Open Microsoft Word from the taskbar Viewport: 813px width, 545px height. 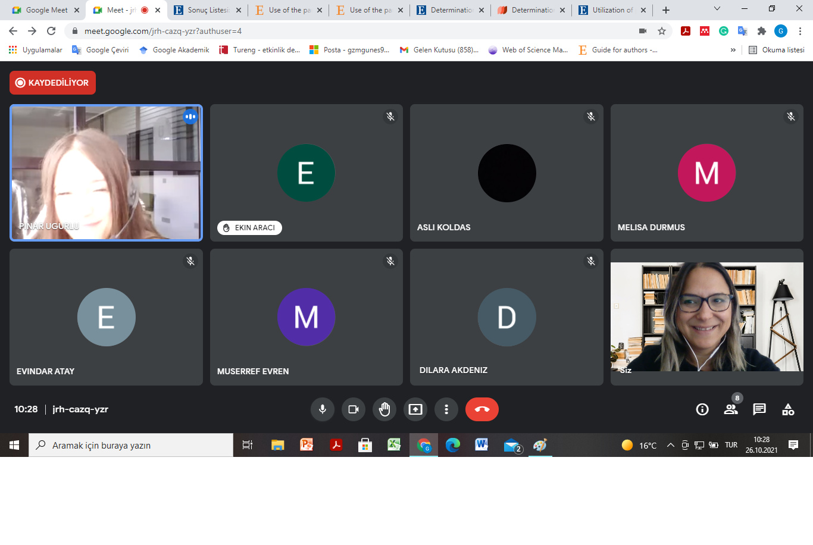coord(481,445)
